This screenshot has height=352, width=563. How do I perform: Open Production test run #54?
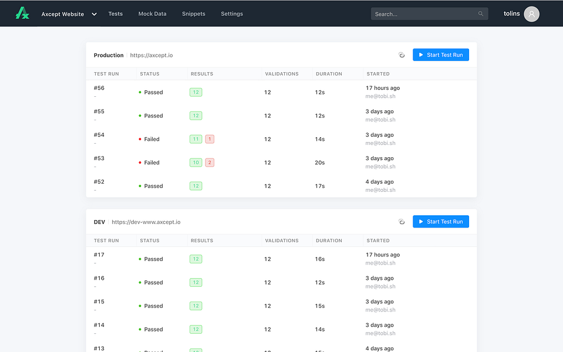click(x=99, y=135)
